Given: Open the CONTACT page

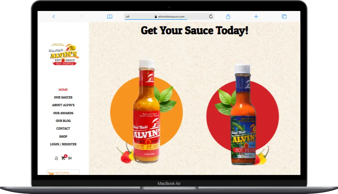Looking at the screenshot, I should (63, 128).
